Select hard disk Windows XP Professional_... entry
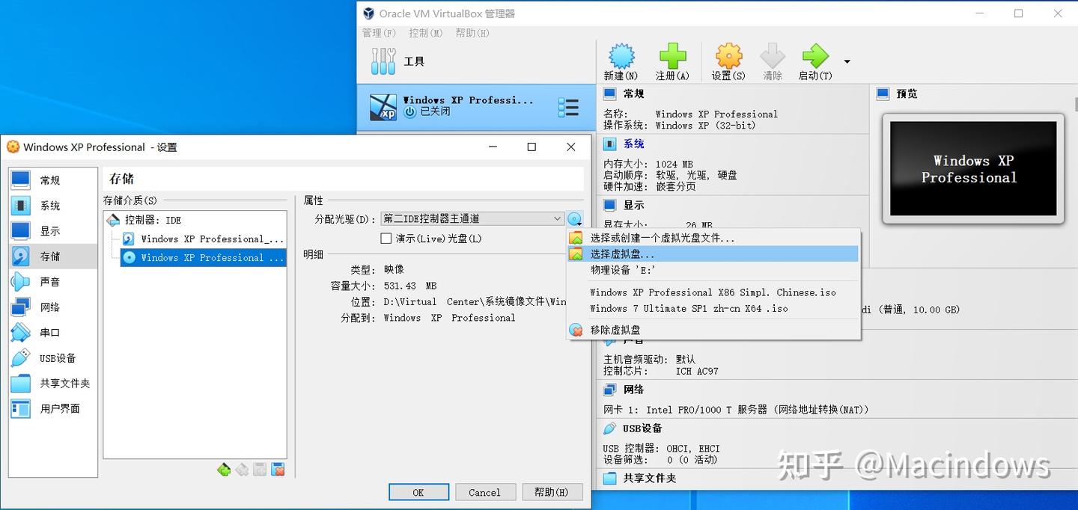This screenshot has width=1078, height=510. coord(202,239)
